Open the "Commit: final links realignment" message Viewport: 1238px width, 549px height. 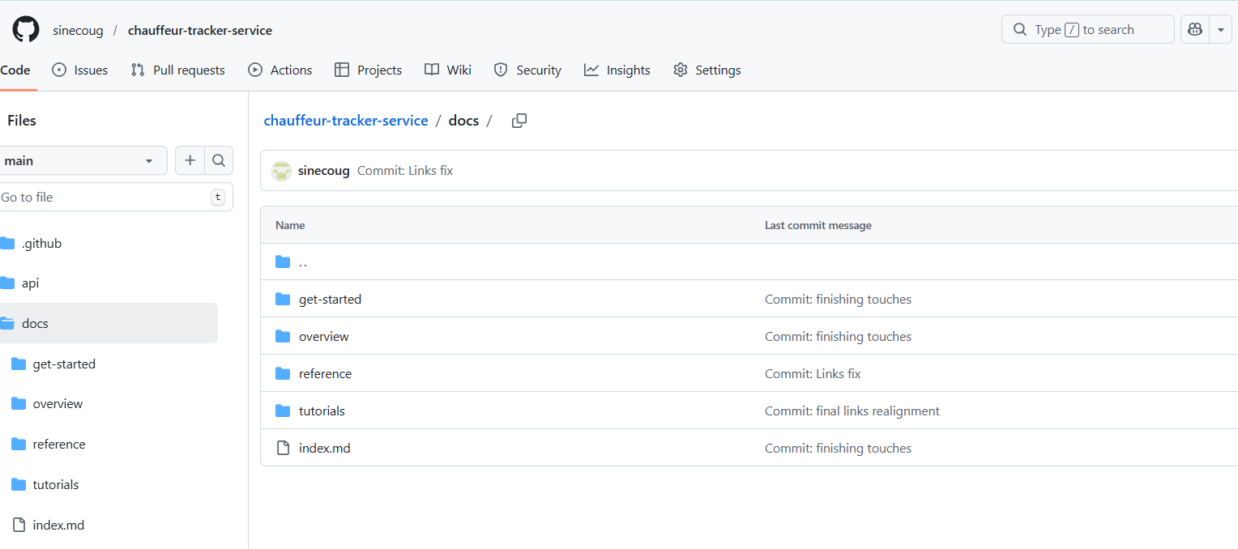pyautogui.click(x=852, y=411)
